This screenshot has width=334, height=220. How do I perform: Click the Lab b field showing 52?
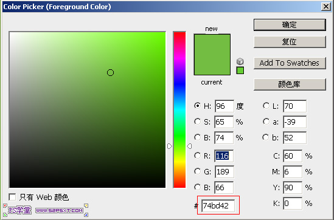[295, 138]
